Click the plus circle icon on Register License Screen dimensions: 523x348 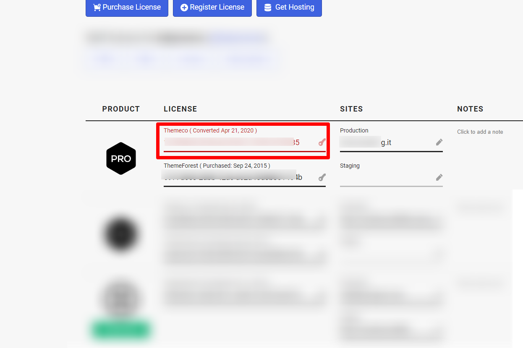click(184, 8)
